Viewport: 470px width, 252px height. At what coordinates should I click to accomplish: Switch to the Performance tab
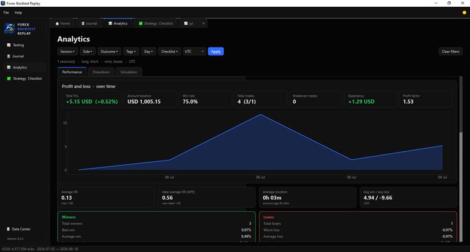[x=72, y=72]
